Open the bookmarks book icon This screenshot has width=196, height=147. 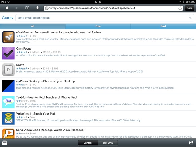27,8
